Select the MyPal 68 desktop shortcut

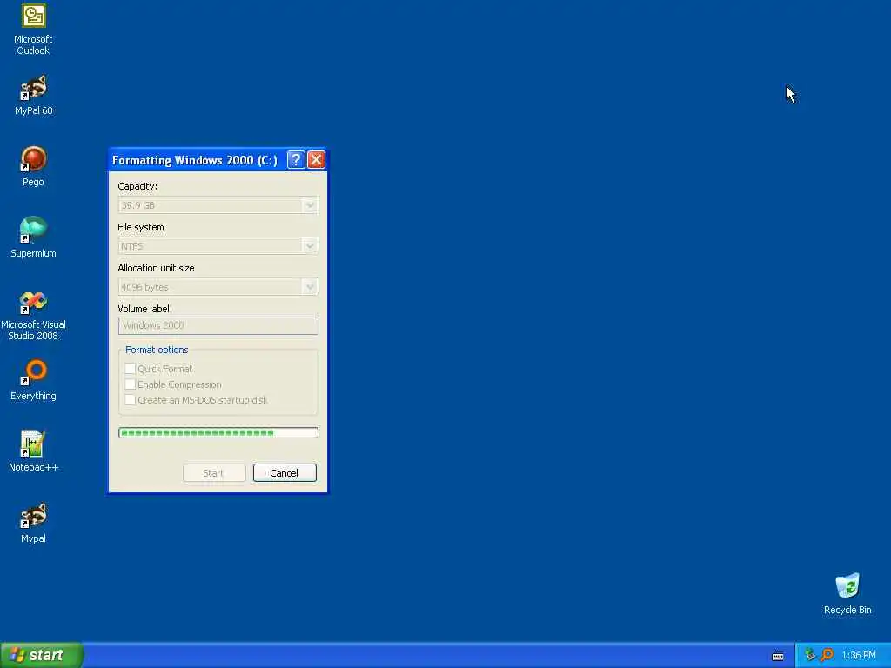click(33, 95)
